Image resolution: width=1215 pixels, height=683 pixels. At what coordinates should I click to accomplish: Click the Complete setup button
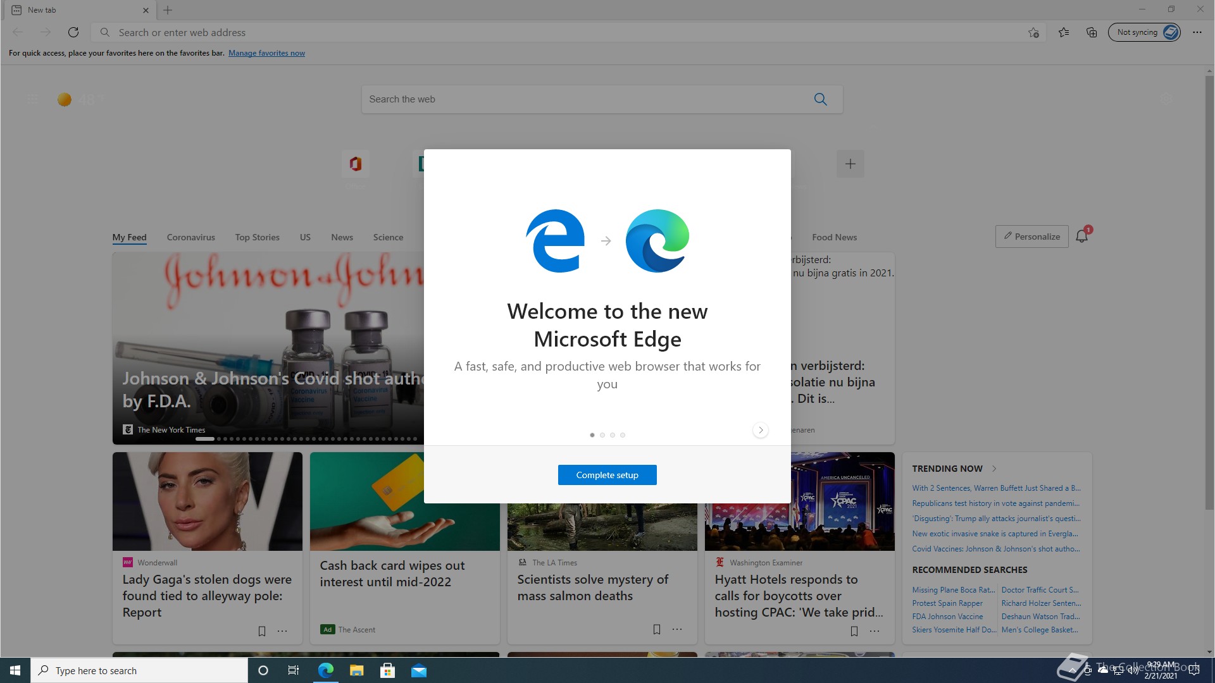(x=607, y=475)
